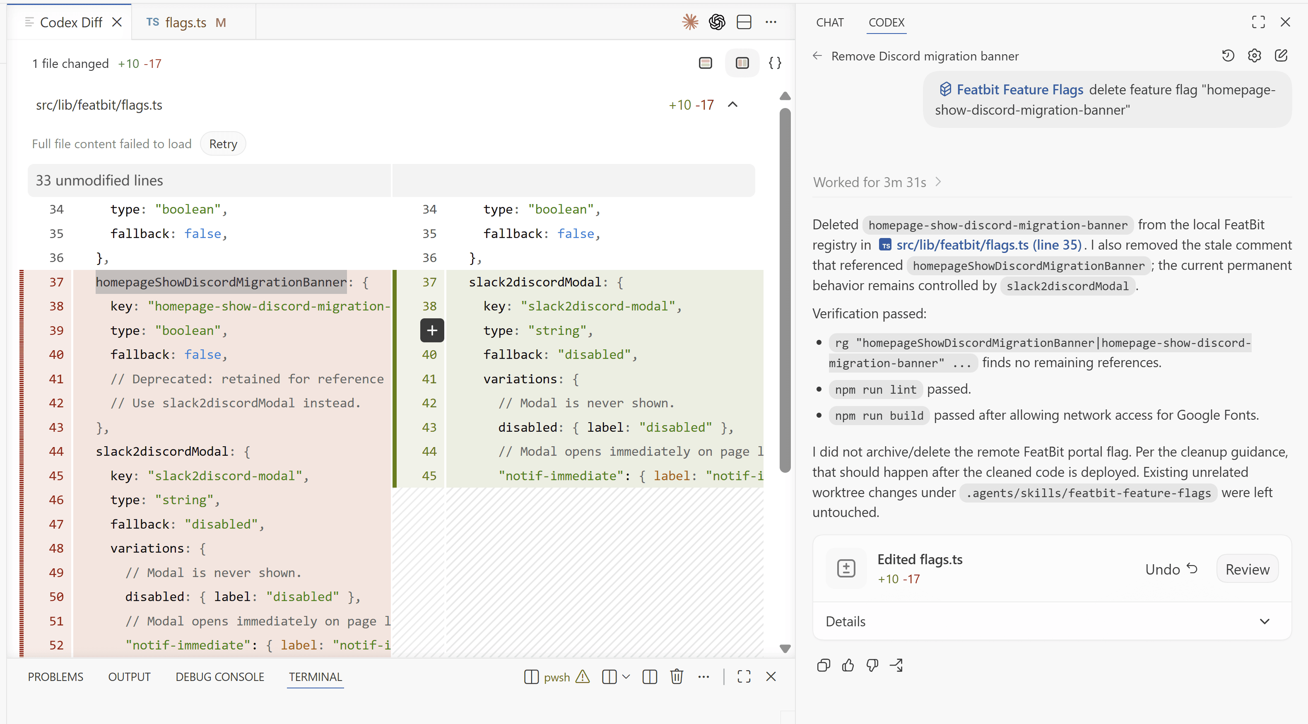Open Codex task history icon

(1228, 55)
